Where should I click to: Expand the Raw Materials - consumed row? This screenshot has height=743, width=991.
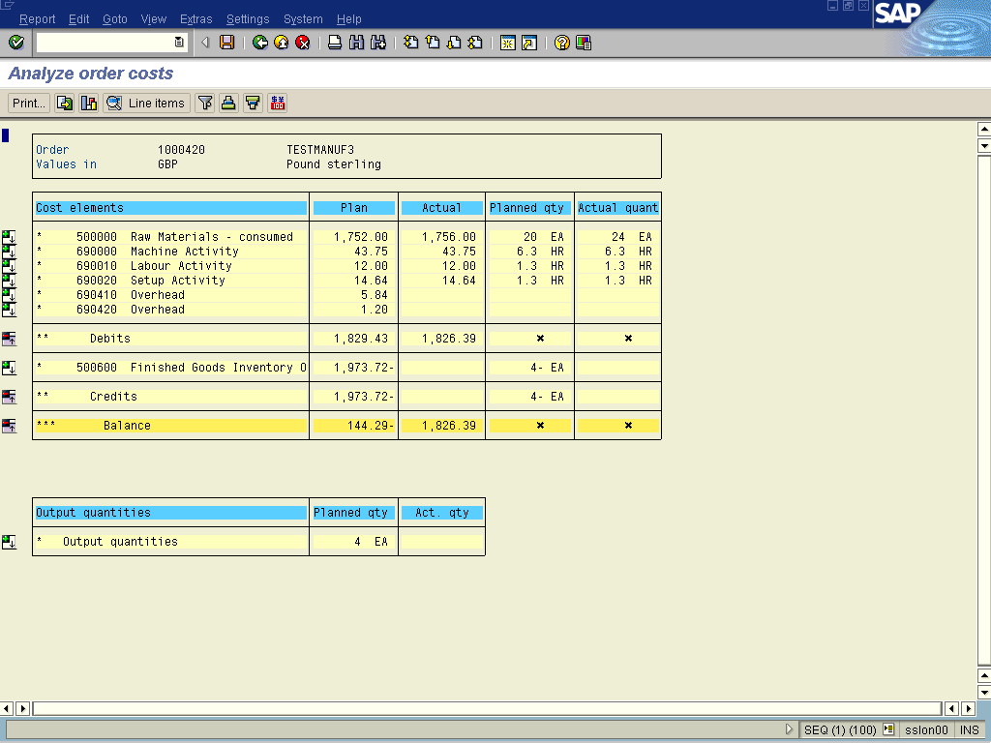pos(9,237)
